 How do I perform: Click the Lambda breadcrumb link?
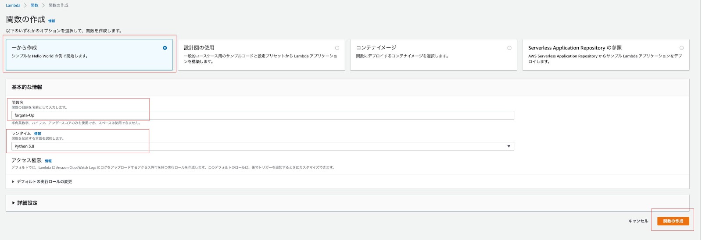coord(13,5)
